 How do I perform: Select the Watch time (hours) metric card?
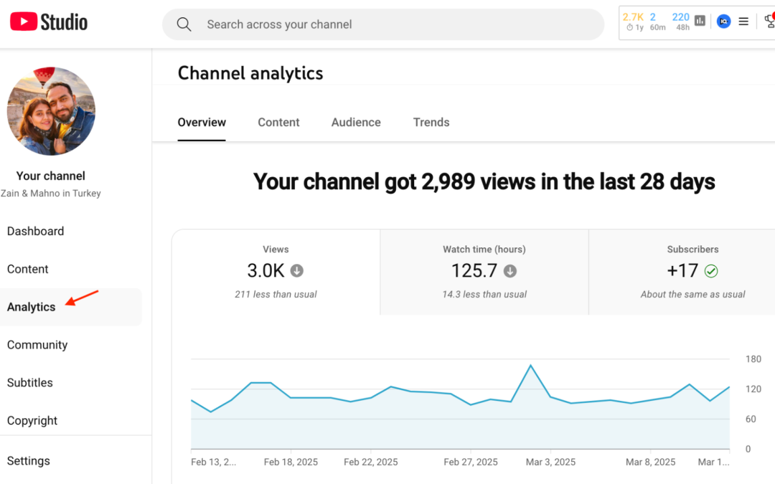click(x=484, y=272)
